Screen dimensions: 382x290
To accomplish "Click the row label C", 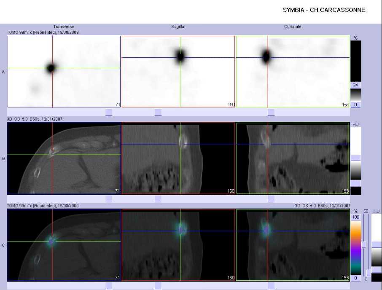I will pyautogui.click(x=3, y=245).
